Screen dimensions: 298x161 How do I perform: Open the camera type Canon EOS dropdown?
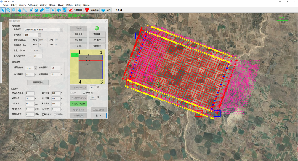click(61, 29)
